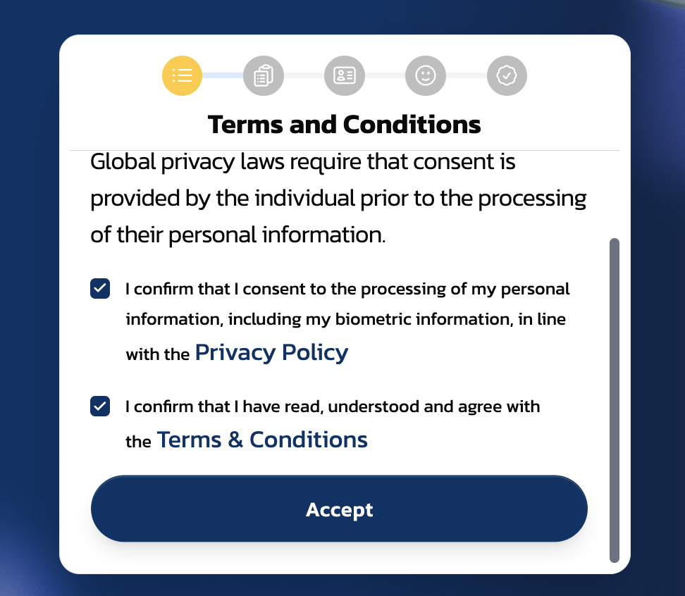
Task: Select the highlighted list icon on step one
Action: pyautogui.click(x=182, y=75)
